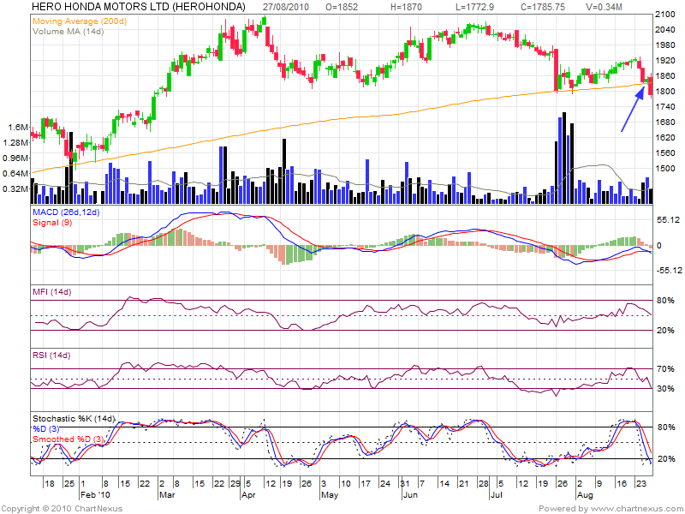Click the Smoothed %D (3) label

click(68, 439)
